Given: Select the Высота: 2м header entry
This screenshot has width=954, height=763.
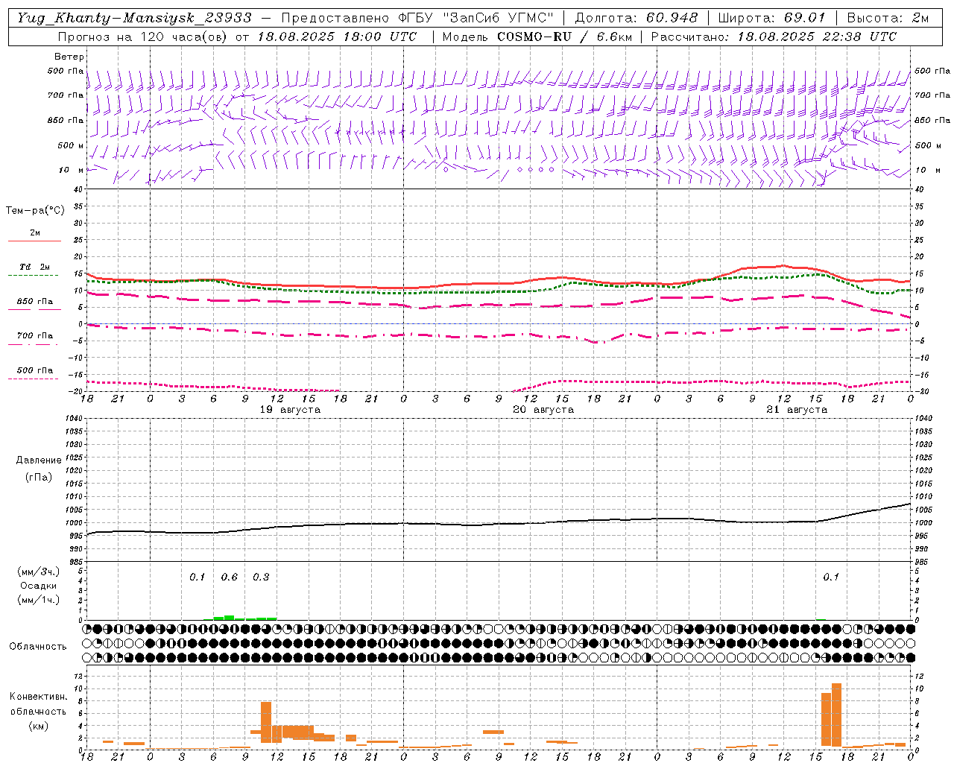Looking at the screenshot, I should 887,17.
